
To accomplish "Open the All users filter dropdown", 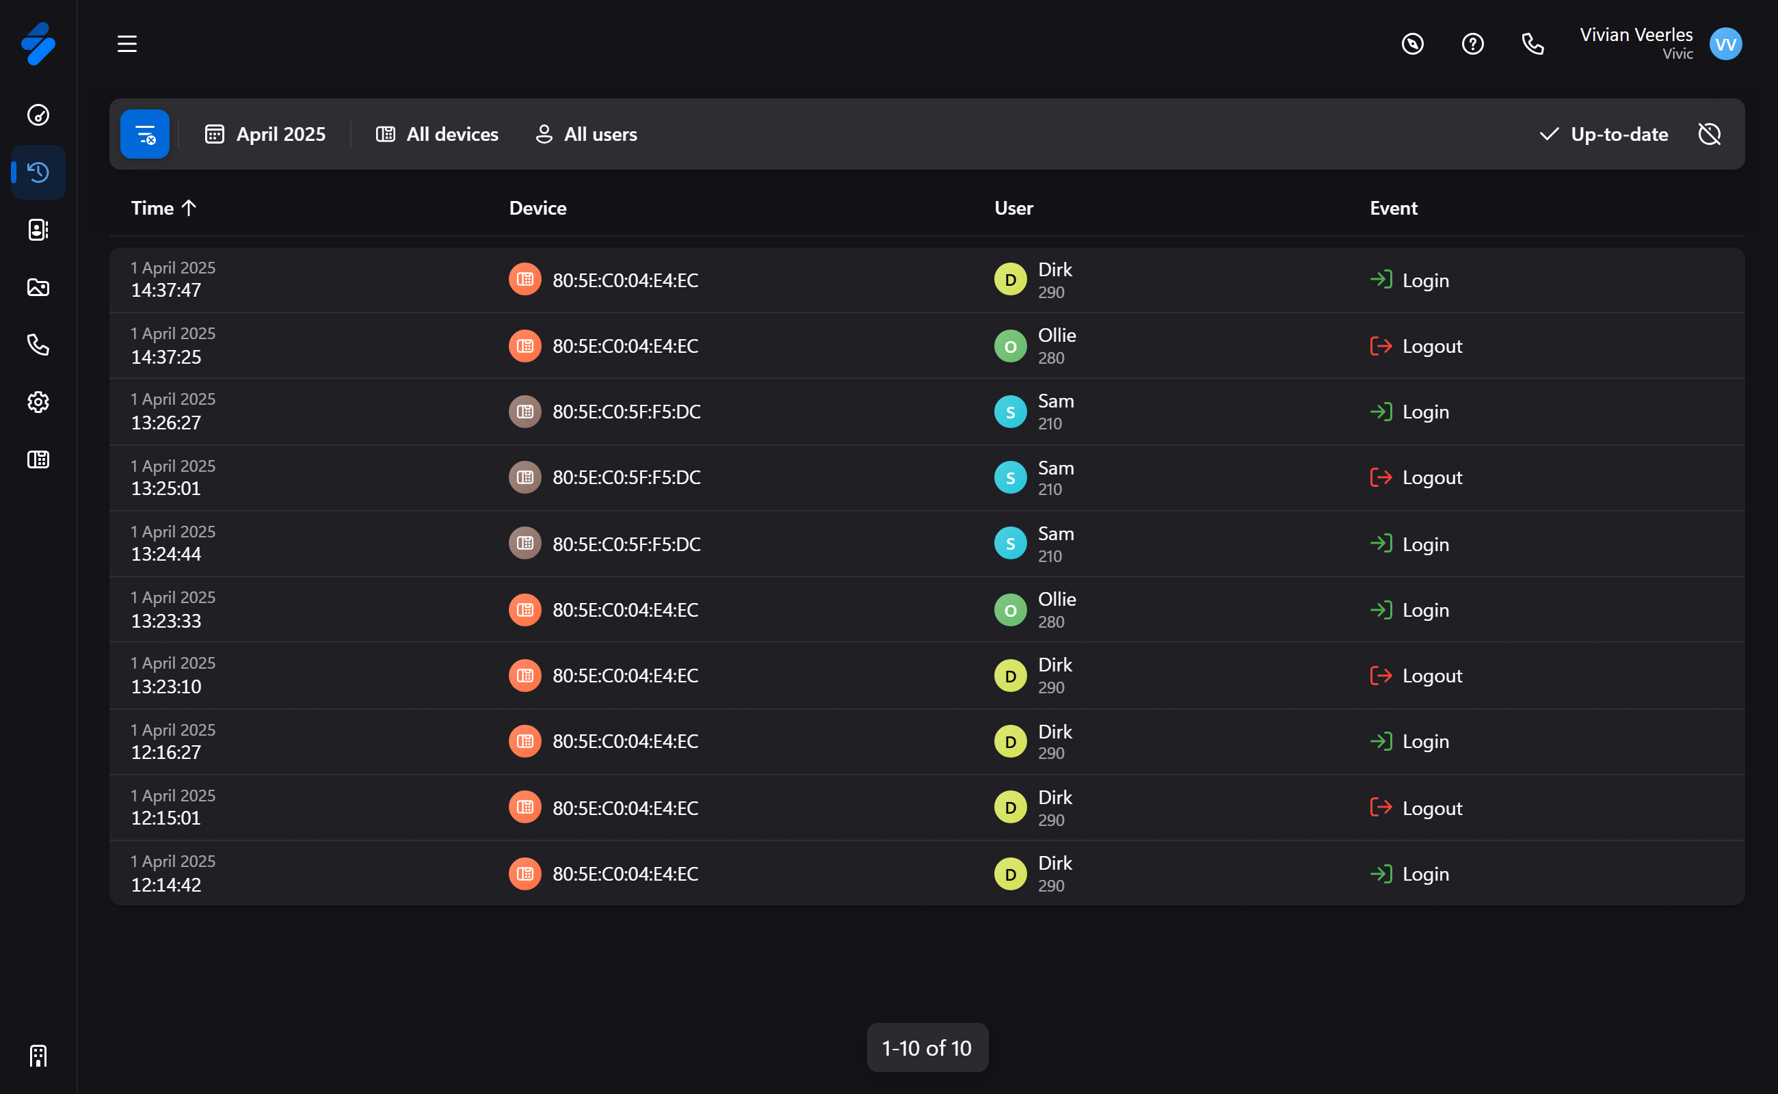I will 586,134.
